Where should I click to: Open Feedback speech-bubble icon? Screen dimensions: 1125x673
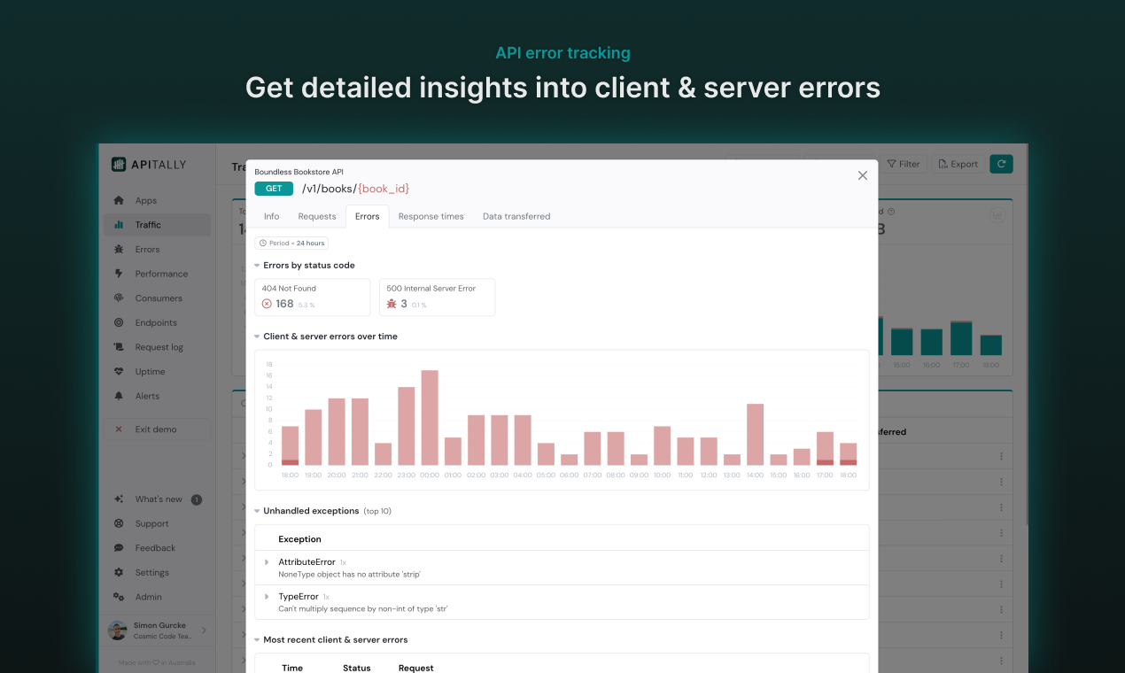point(119,548)
